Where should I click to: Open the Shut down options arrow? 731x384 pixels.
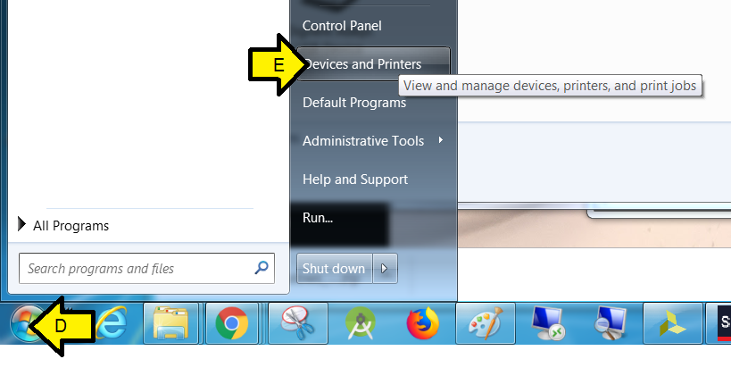click(385, 268)
